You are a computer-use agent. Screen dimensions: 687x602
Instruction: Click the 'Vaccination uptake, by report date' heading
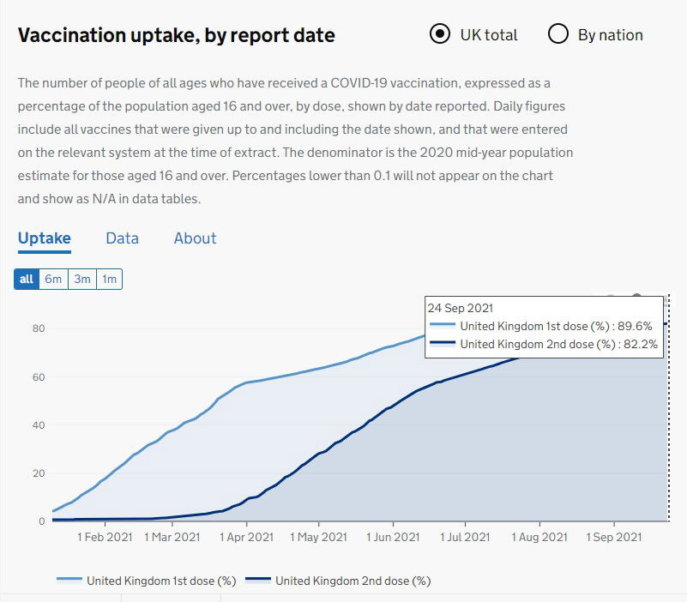click(x=177, y=35)
